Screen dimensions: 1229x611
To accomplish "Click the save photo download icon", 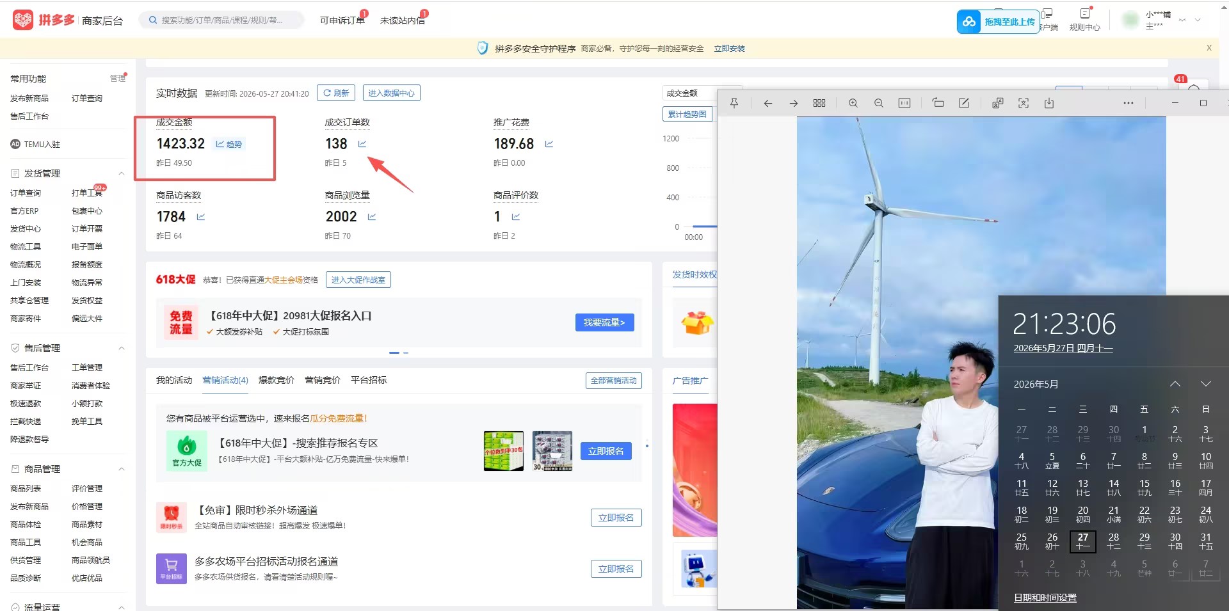I will coord(1048,103).
